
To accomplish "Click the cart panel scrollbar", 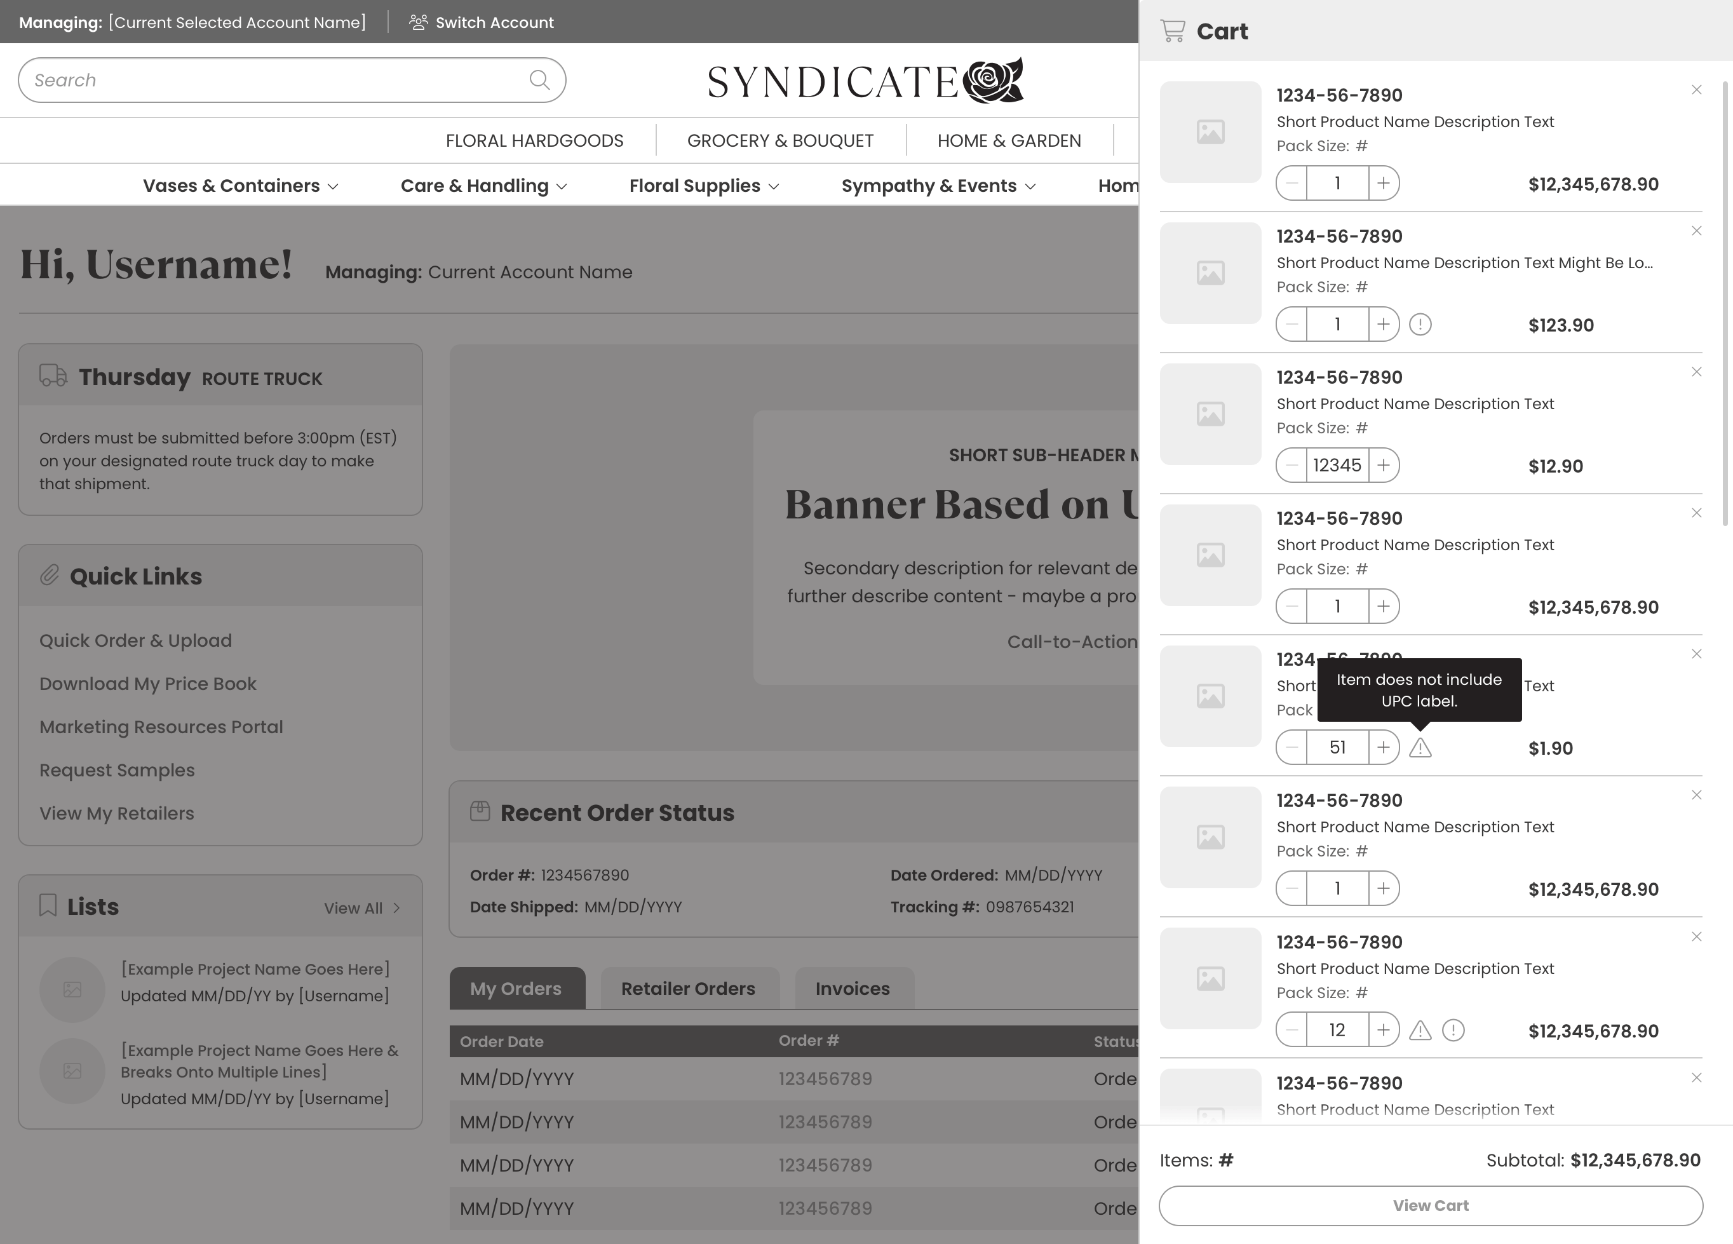I will pos(1725,304).
